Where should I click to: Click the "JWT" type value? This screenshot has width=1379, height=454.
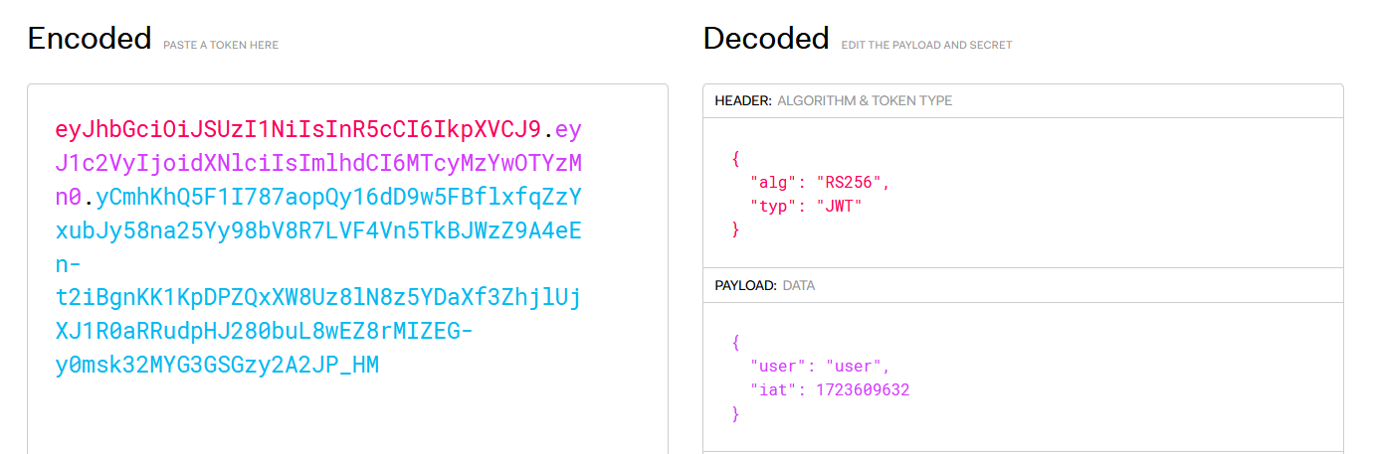(x=839, y=206)
